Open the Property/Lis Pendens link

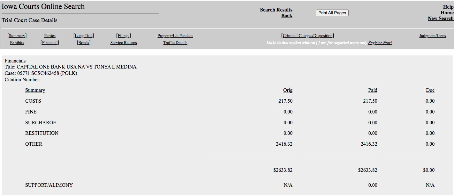[x=175, y=36]
